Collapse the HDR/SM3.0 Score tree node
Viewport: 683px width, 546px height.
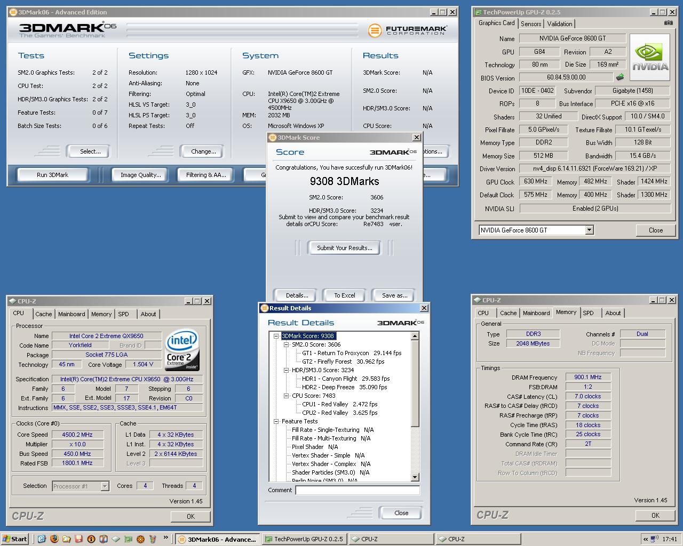[287, 370]
